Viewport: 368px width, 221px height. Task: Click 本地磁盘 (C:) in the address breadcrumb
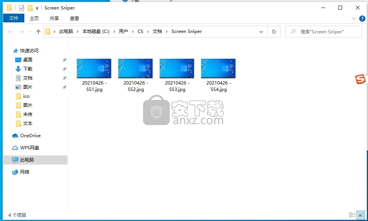click(96, 31)
